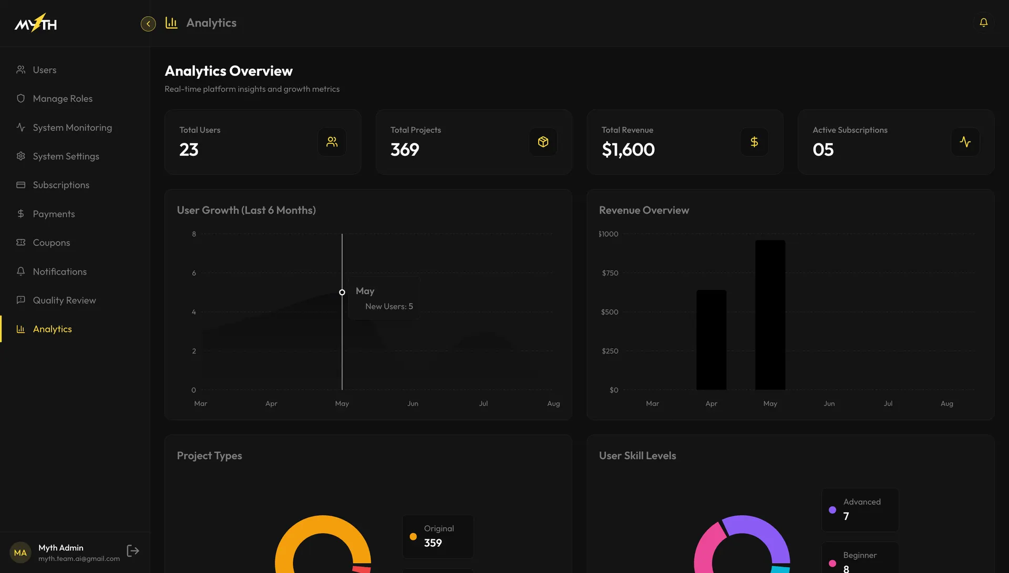Select the orange Original legend swatch
Image resolution: width=1009 pixels, height=573 pixels.
pos(413,536)
